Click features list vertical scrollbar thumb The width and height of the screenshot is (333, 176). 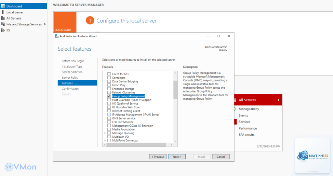click(175, 90)
